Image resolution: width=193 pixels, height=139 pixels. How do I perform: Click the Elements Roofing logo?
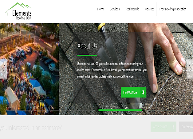tap(18, 11)
